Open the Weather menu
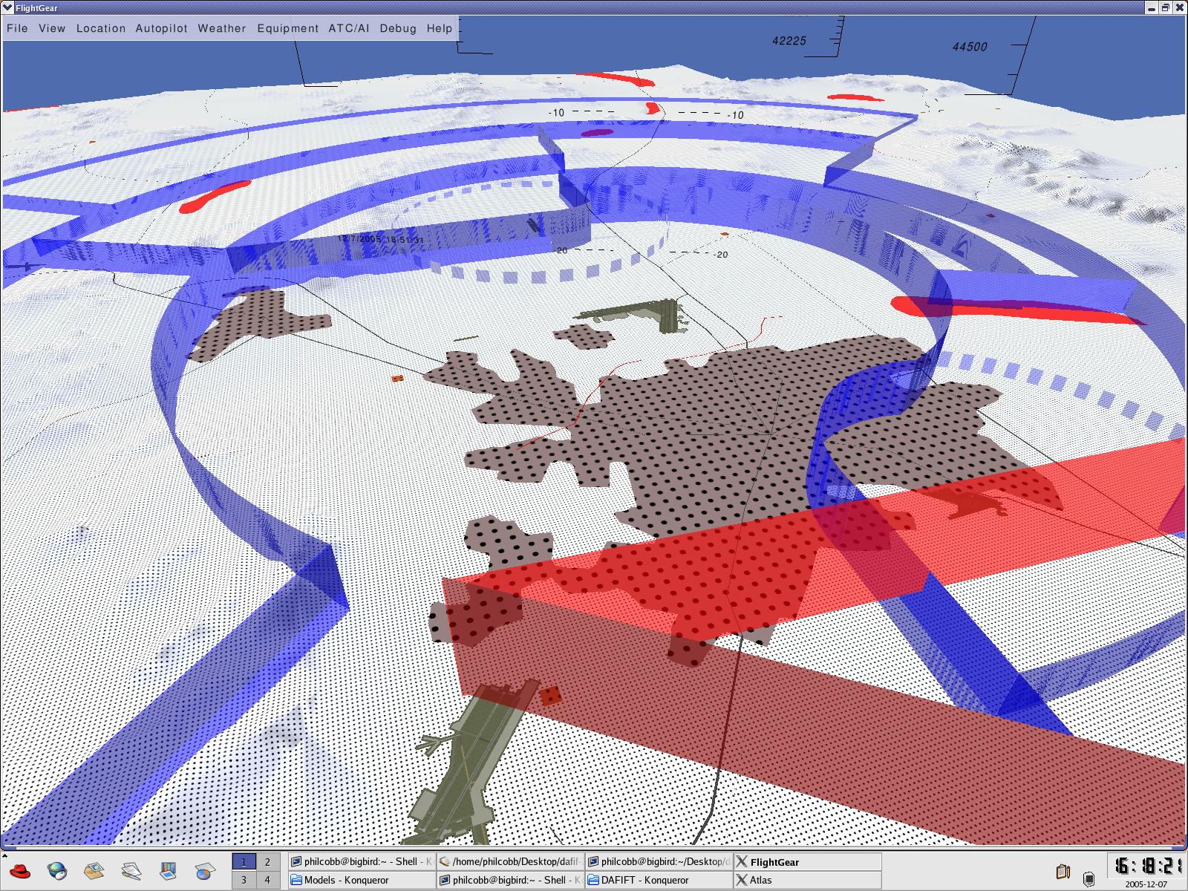Image resolution: width=1188 pixels, height=891 pixels. (x=221, y=28)
